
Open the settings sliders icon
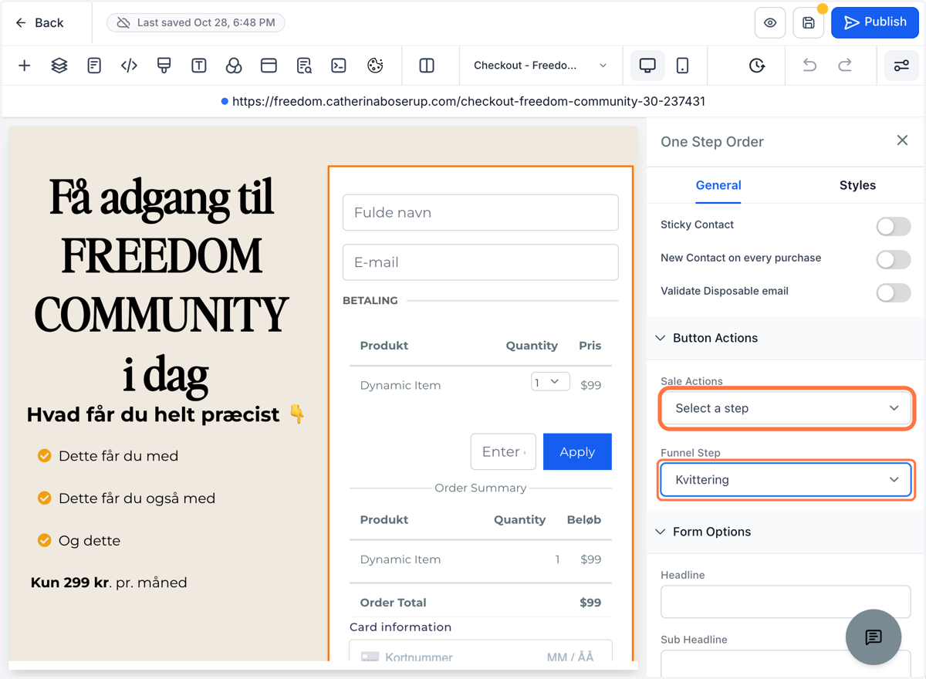[901, 66]
